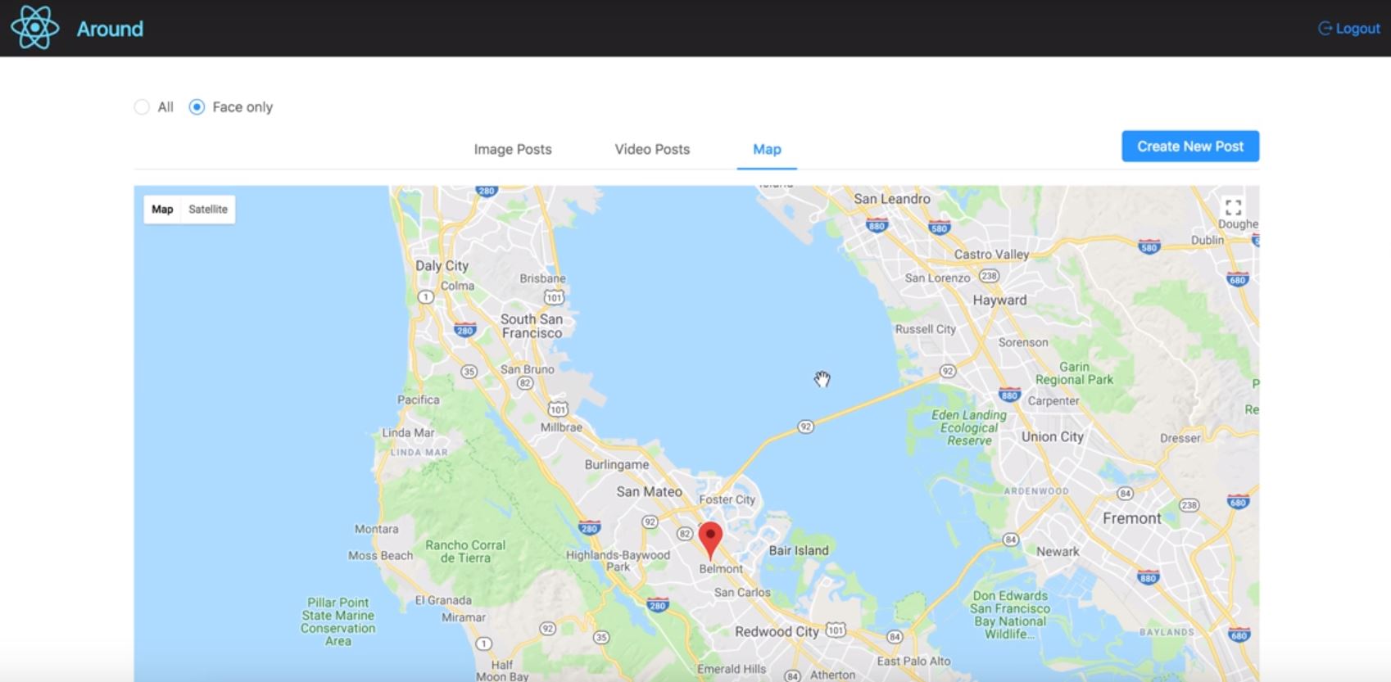Click the route 101 shield near Millbrae

pyautogui.click(x=558, y=409)
